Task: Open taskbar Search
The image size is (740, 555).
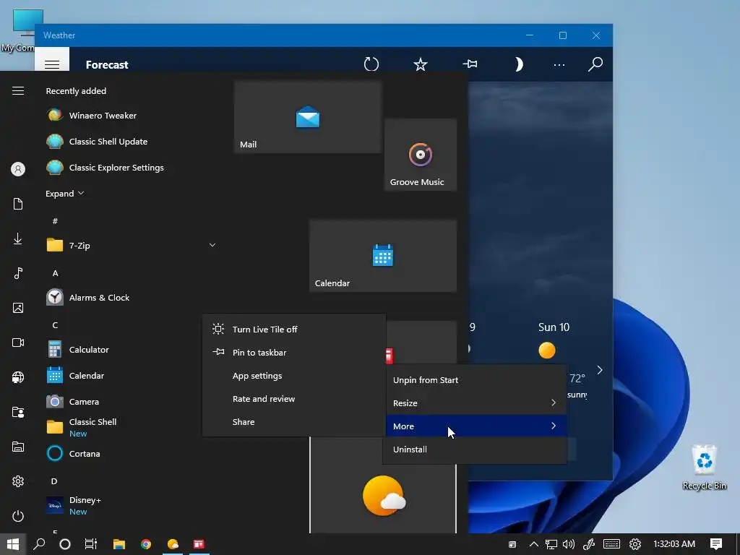Action: pos(40,544)
